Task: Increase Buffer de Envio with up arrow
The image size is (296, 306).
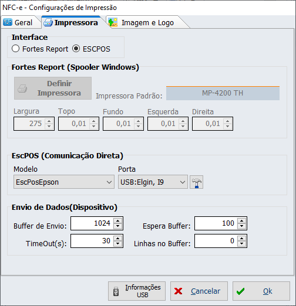Action: (117, 221)
